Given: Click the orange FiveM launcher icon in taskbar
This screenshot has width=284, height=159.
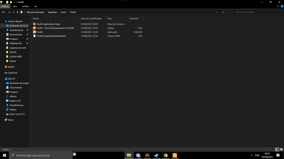Looking at the screenshot, I should pos(175,155).
